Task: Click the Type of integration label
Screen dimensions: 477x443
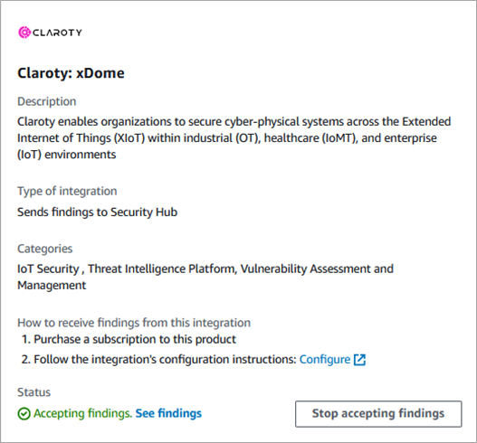Action: pos(67,191)
